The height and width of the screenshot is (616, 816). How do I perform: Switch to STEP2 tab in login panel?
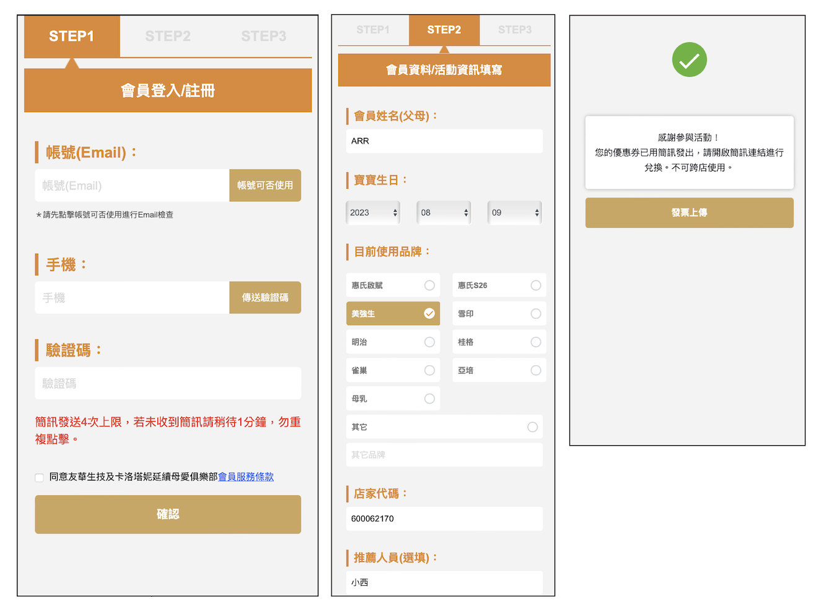tap(167, 37)
